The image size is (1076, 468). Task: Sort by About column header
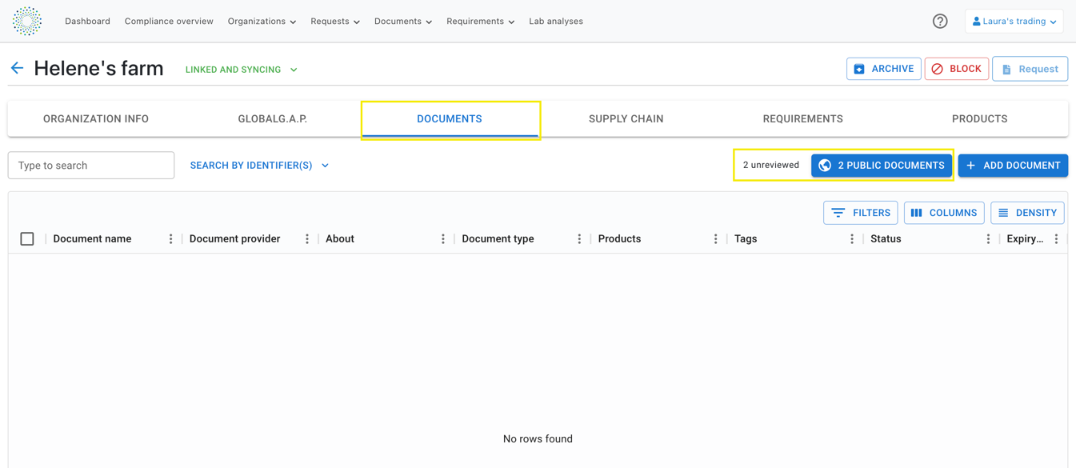340,239
